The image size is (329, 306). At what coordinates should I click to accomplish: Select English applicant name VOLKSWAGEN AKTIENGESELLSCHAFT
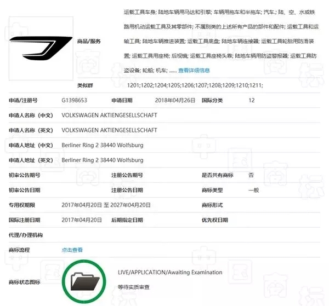pyautogui.click(x=109, y=130)
